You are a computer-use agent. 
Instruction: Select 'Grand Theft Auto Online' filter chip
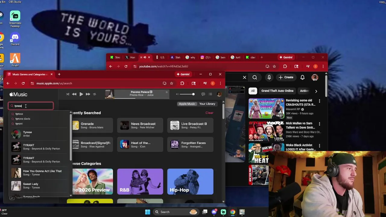[x=277, y=91]
